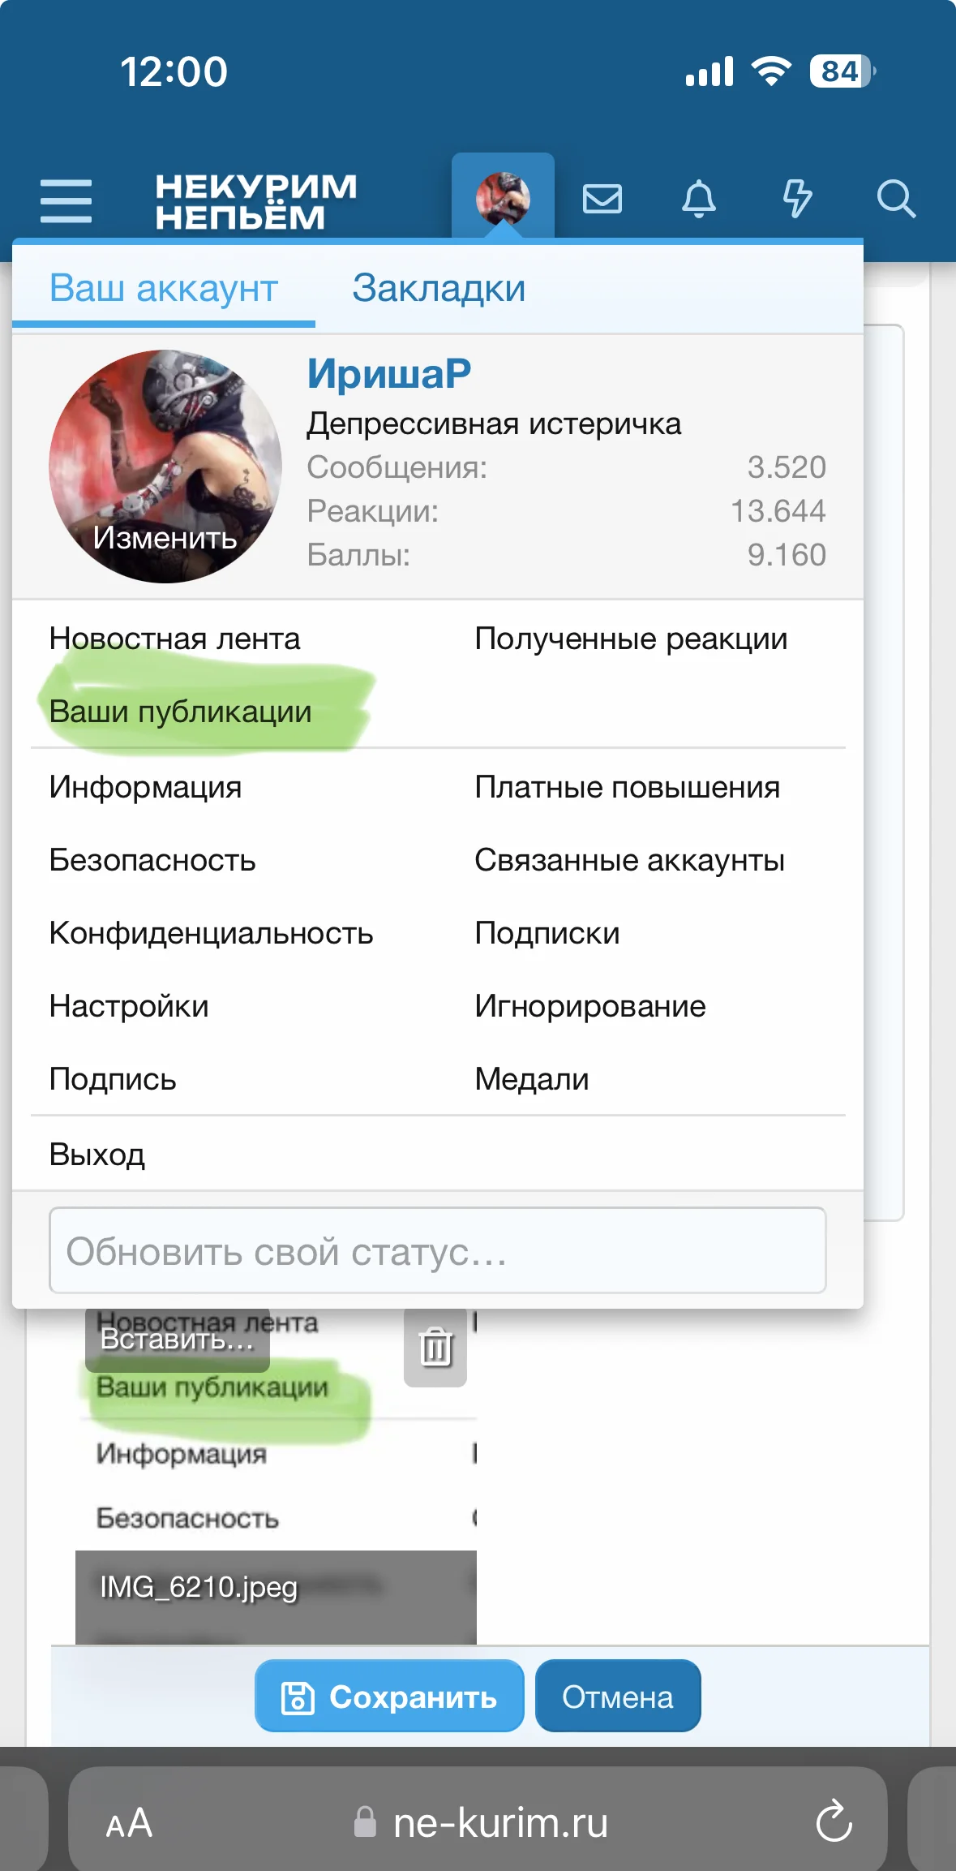Focus the Обновить свой статус field

point(438,1250)
